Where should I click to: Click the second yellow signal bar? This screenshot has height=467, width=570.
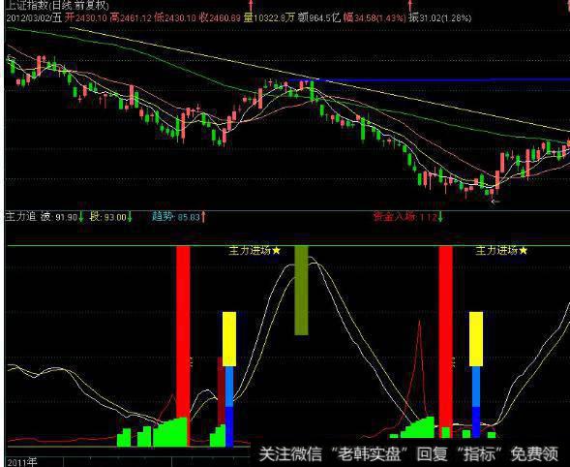coord(476,339)
